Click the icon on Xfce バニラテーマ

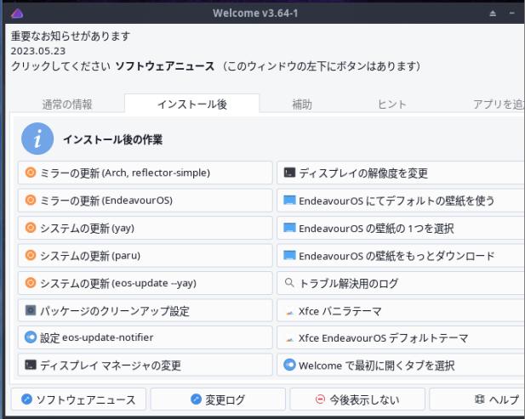[289, 312]
